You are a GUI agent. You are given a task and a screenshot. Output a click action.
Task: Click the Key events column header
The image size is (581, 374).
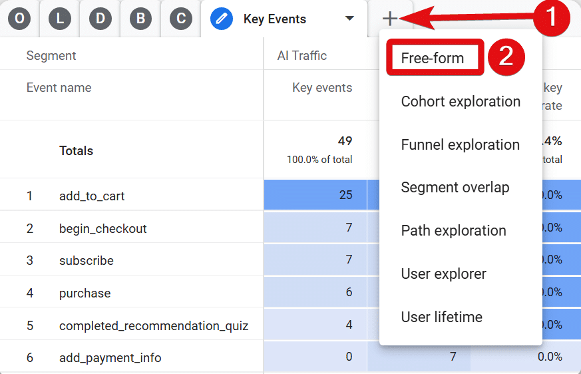[x=322, y=87]
